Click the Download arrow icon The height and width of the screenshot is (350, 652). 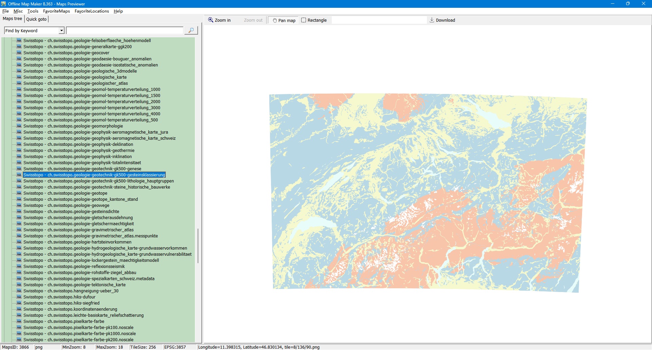click(x=432, y=20)
